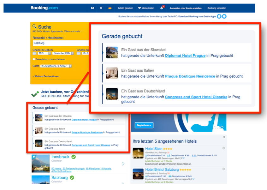Screen dimensions: 267x190
Task: Select the last banner carousel dot
Action: tap(222, 127)
